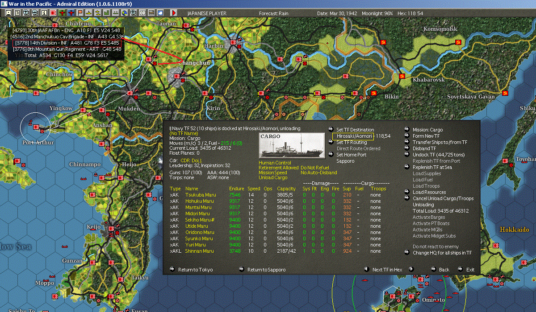Click arrow icon beside Disband TF

pos(407,148)
